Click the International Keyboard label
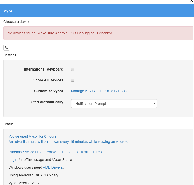194x185 pixels. (44, 69)
